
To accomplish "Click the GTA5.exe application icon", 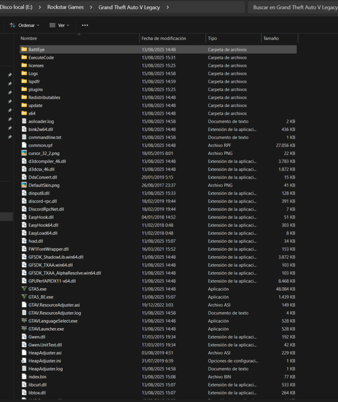I will [24, 289].
